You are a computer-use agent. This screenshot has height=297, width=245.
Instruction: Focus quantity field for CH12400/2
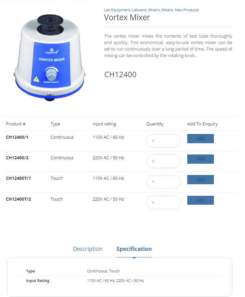click(x=163, y=161)
